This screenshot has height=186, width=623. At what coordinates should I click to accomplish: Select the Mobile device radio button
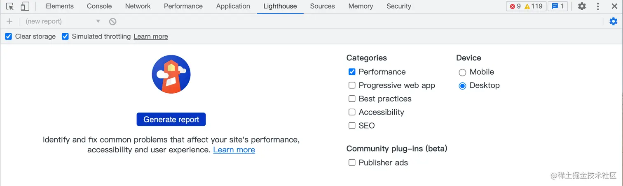(x=462, y=72)
